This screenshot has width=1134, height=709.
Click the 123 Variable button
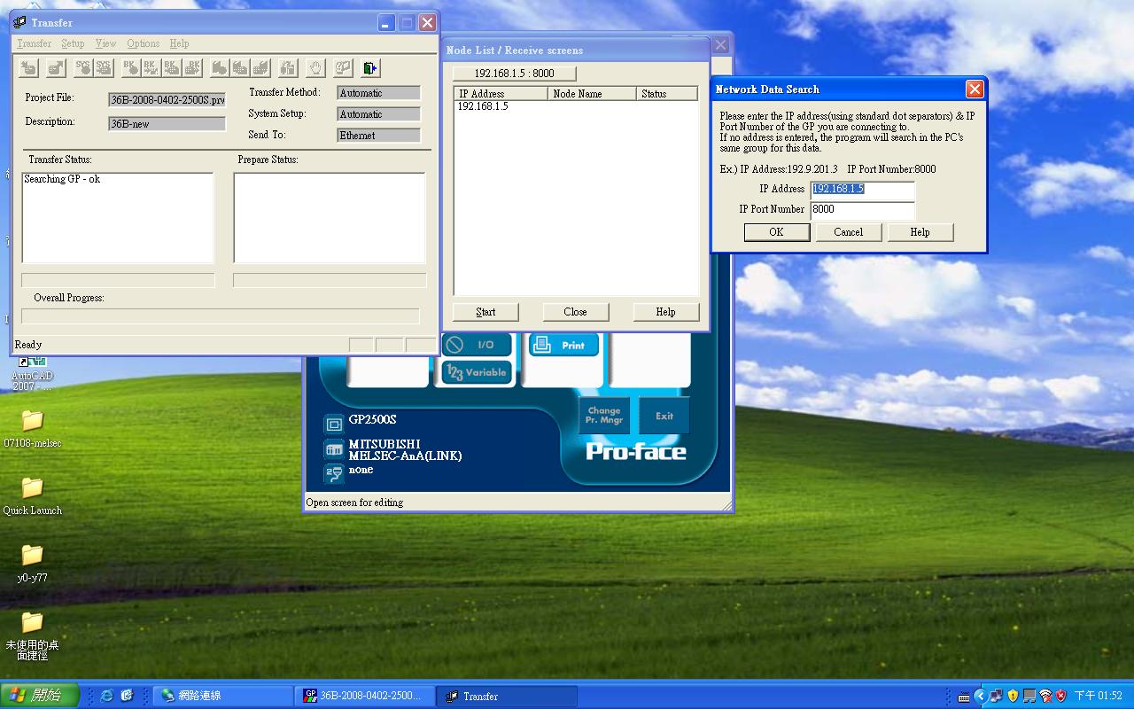(x=477, y=372)
